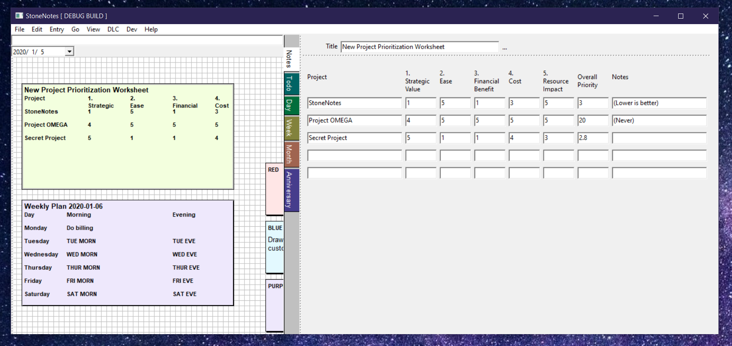Click the search bar above the date
732x346 pixels.
147,41
